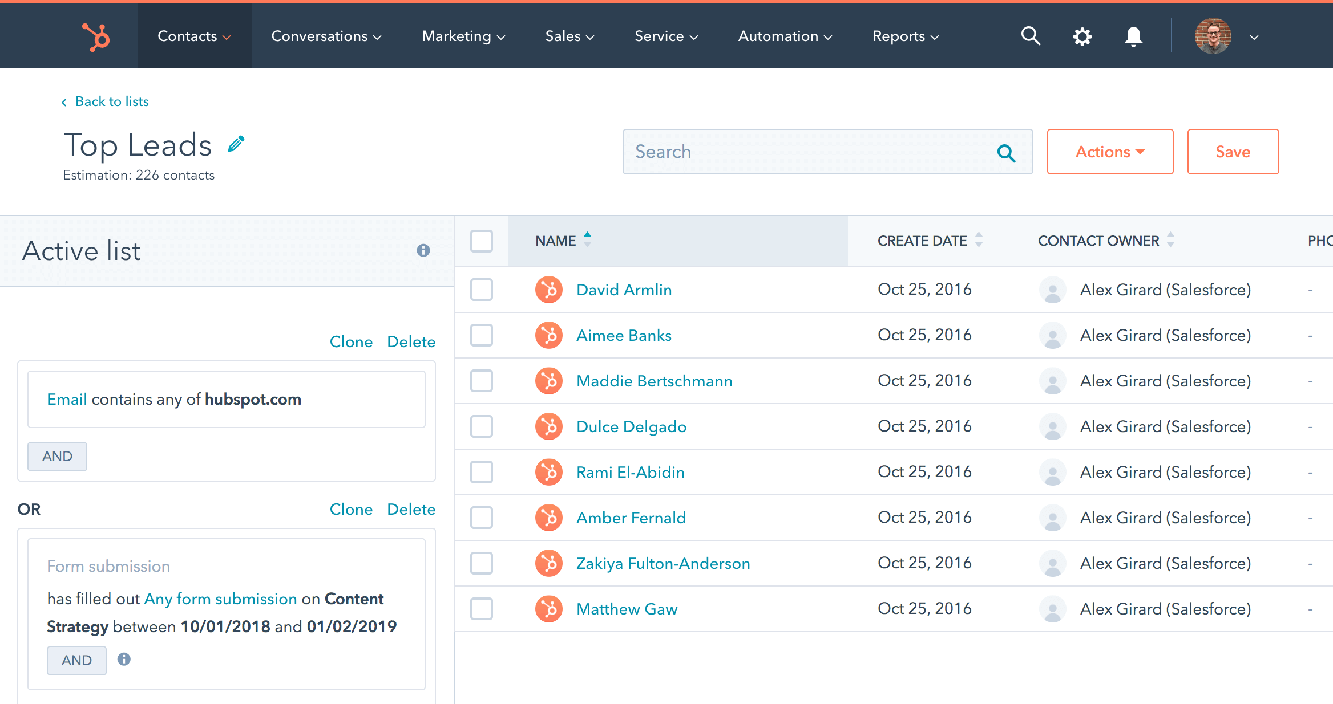
Task: Click the Active list info icon
Action: (423, 251)
